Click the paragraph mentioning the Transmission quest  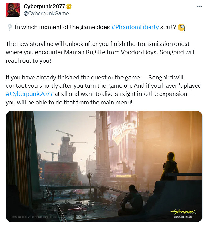[100, 52]
